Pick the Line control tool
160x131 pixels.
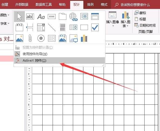click(x=52, y=27)
